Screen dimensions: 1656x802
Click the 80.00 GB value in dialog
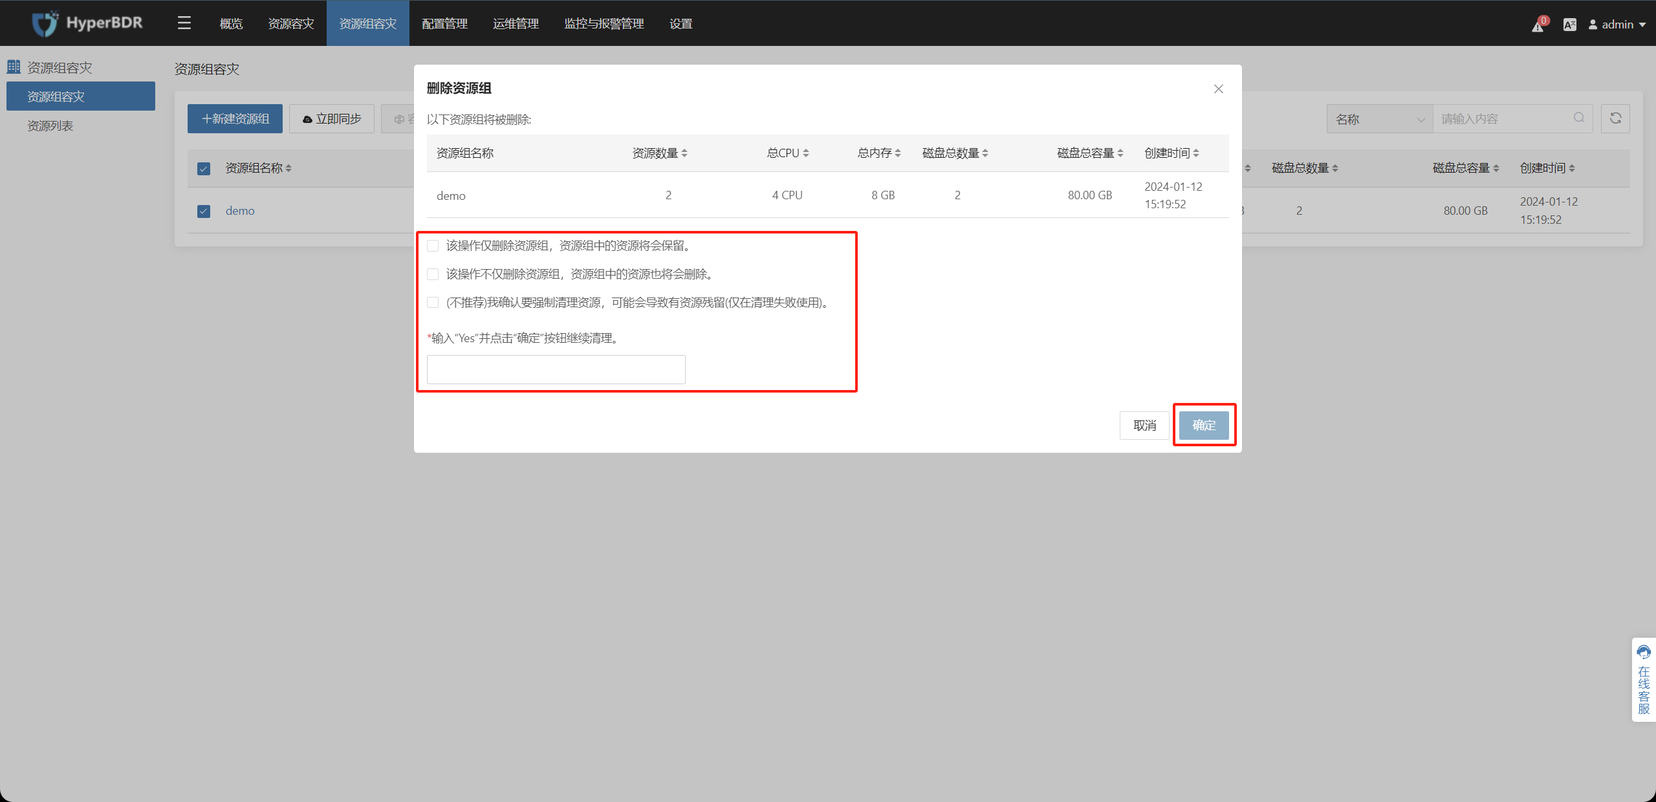click(x=1090, y=195)
